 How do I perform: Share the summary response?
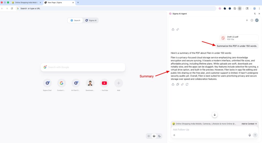coord(173,84)
